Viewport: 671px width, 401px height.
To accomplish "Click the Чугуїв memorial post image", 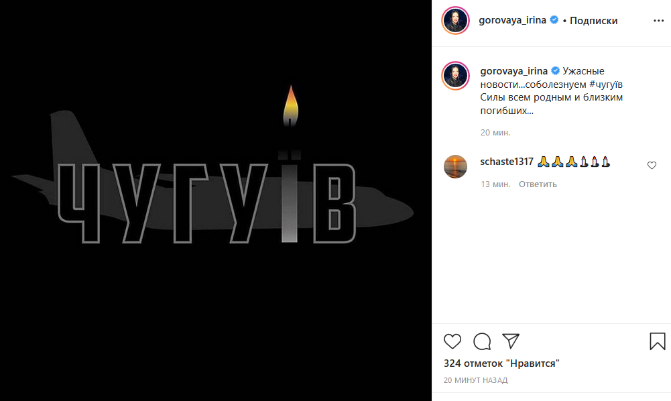I will (x=216, y=200).
